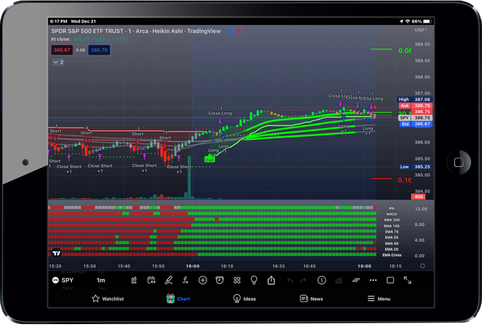The image size is (482, 335).
Task: Select the drawing pen tool
Action: pos(169,281)
